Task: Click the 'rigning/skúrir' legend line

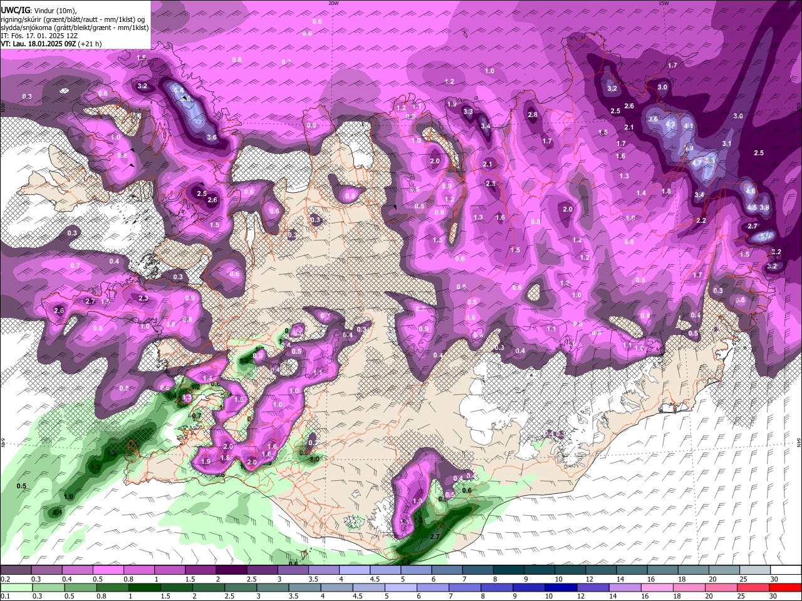Action: 73,19
